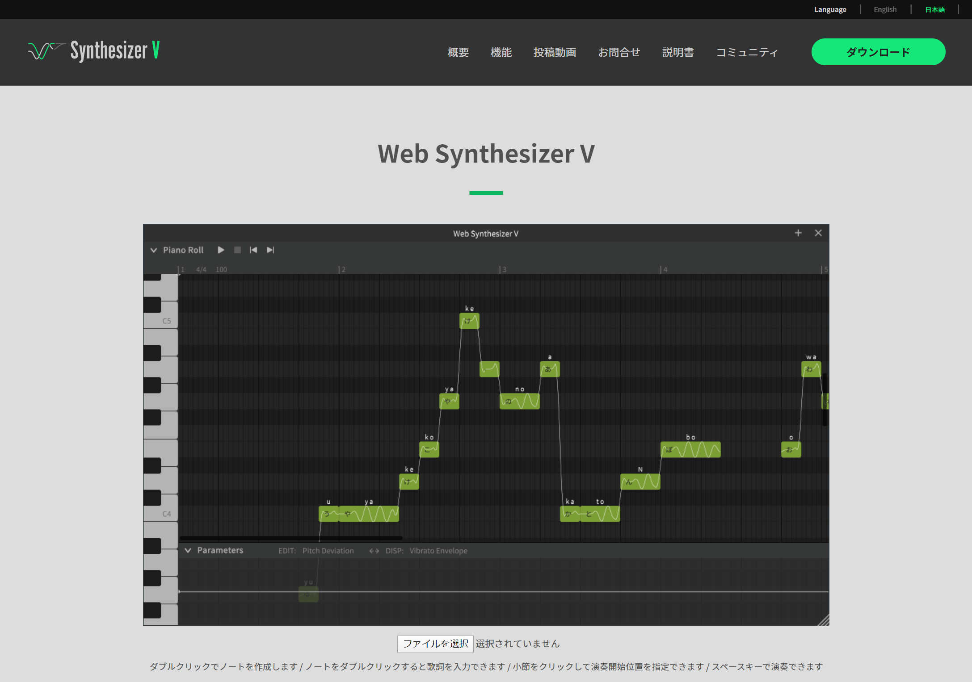Viewport: 972px width, 682px height.
Task: Click the faded 'yu' note in parameters
Action: [x=308, y=594]
